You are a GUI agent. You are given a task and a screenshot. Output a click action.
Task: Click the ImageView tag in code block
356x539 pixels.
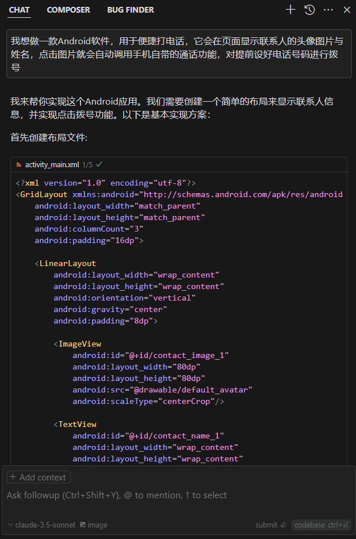pos(79,344)
